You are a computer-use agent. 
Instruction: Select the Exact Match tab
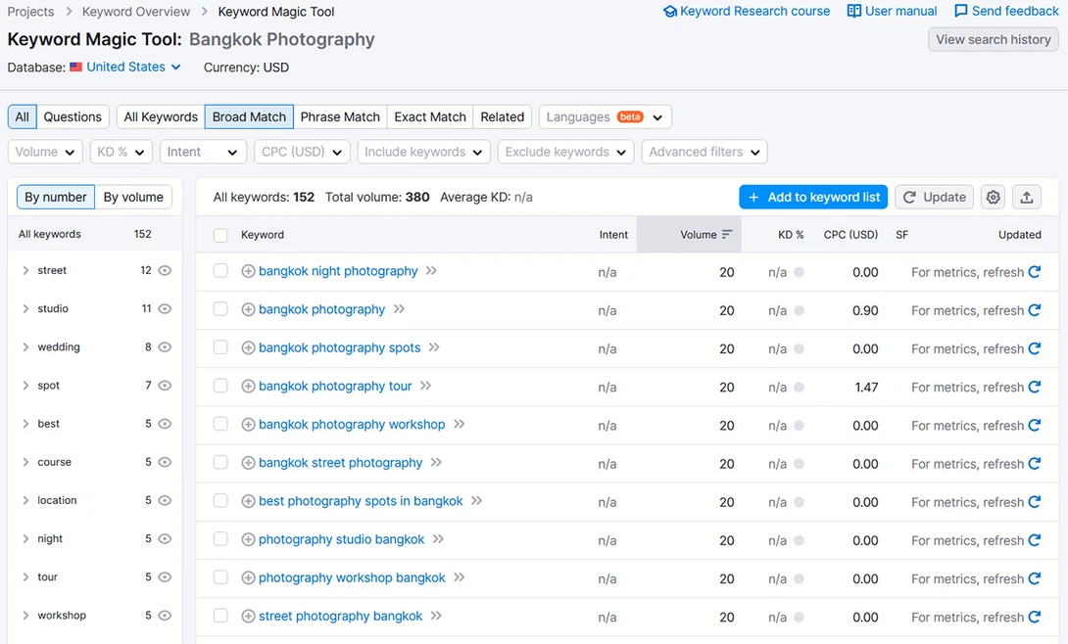coord(430,117)
